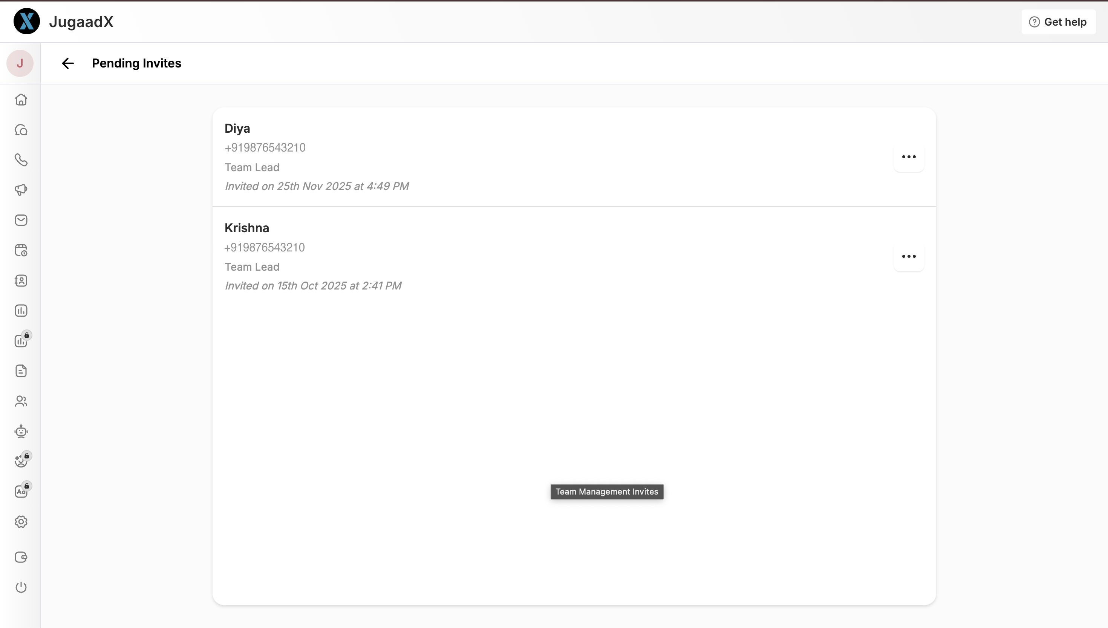The height and width of the screenshot is (628, 1108).
Task: Open the contacts book sidebar icon
Action: (x=21, y=280)
